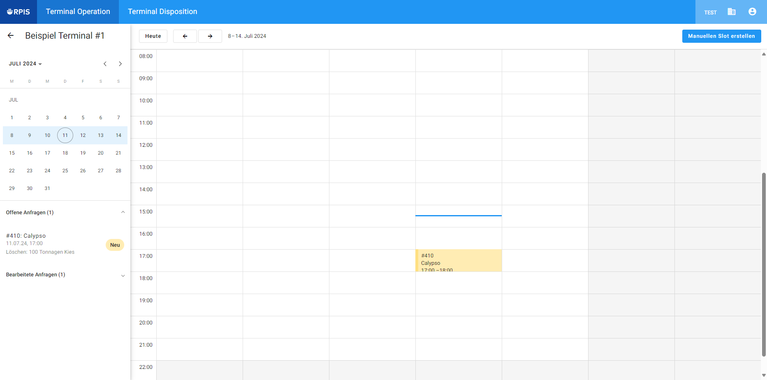
Task: Select July 12 in the mini calendar
Action: point(83,135)
